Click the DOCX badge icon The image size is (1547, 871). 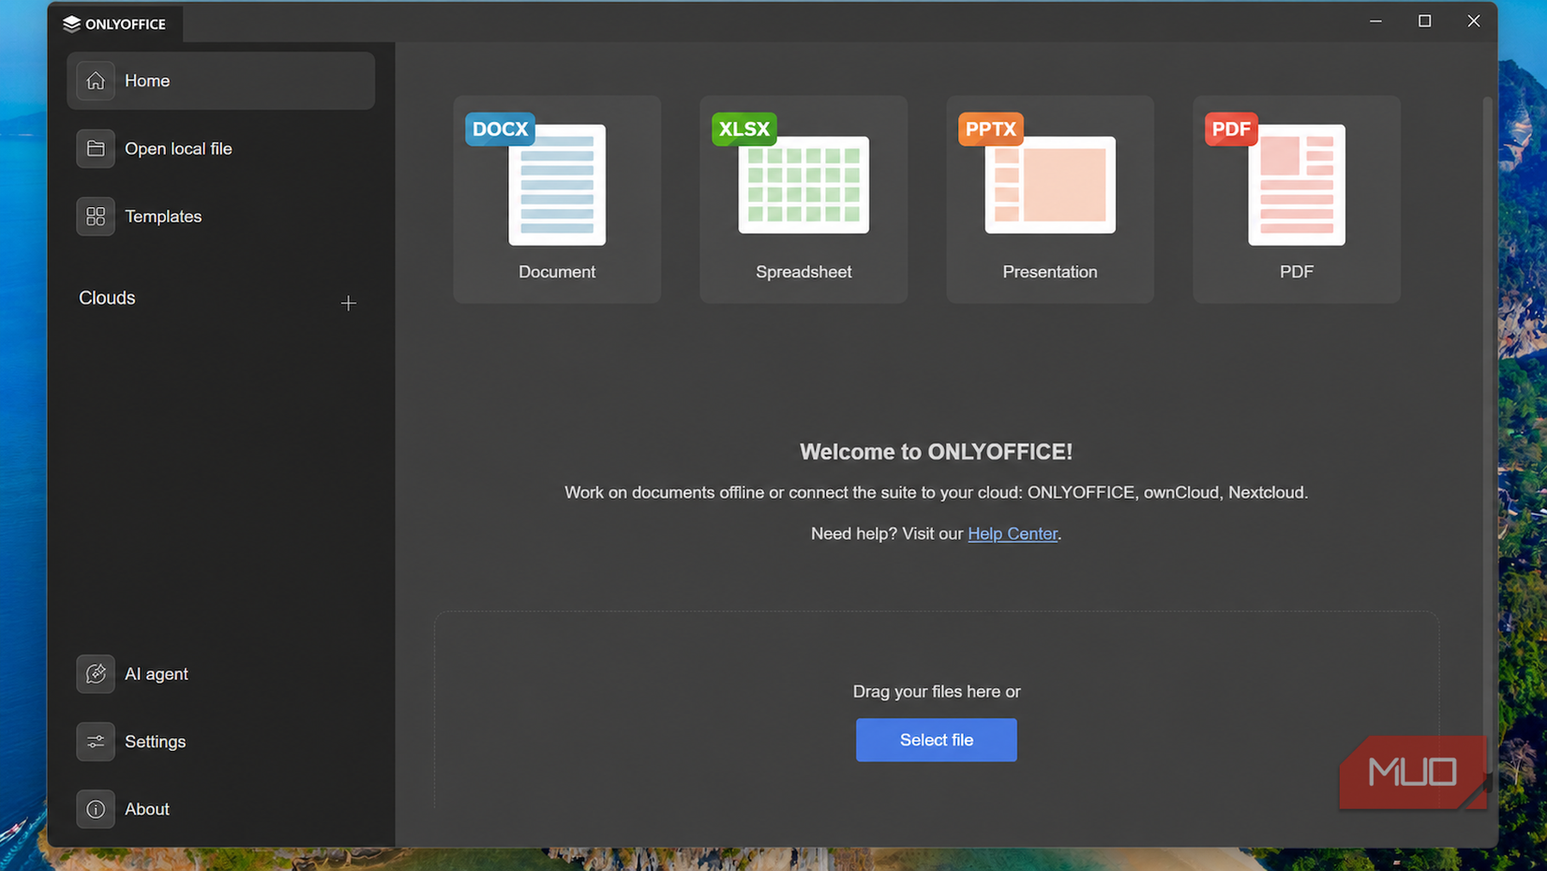coord(500,129)
